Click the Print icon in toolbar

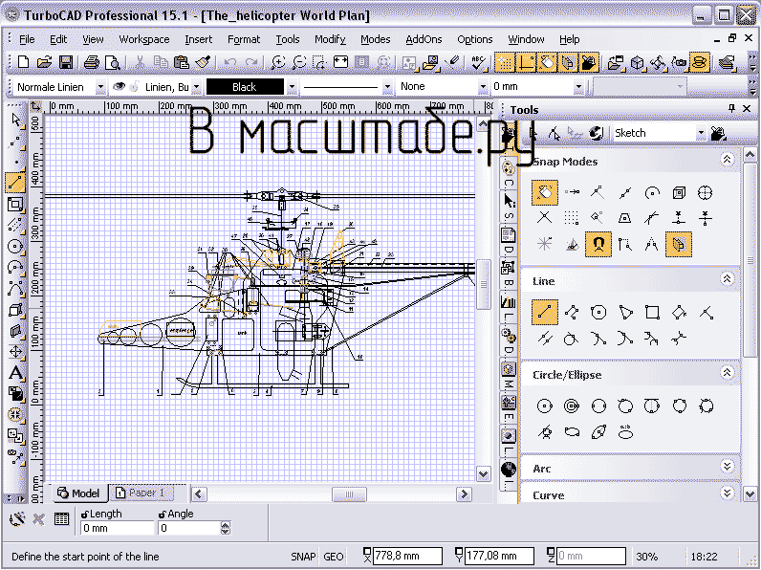pos(92,62)
